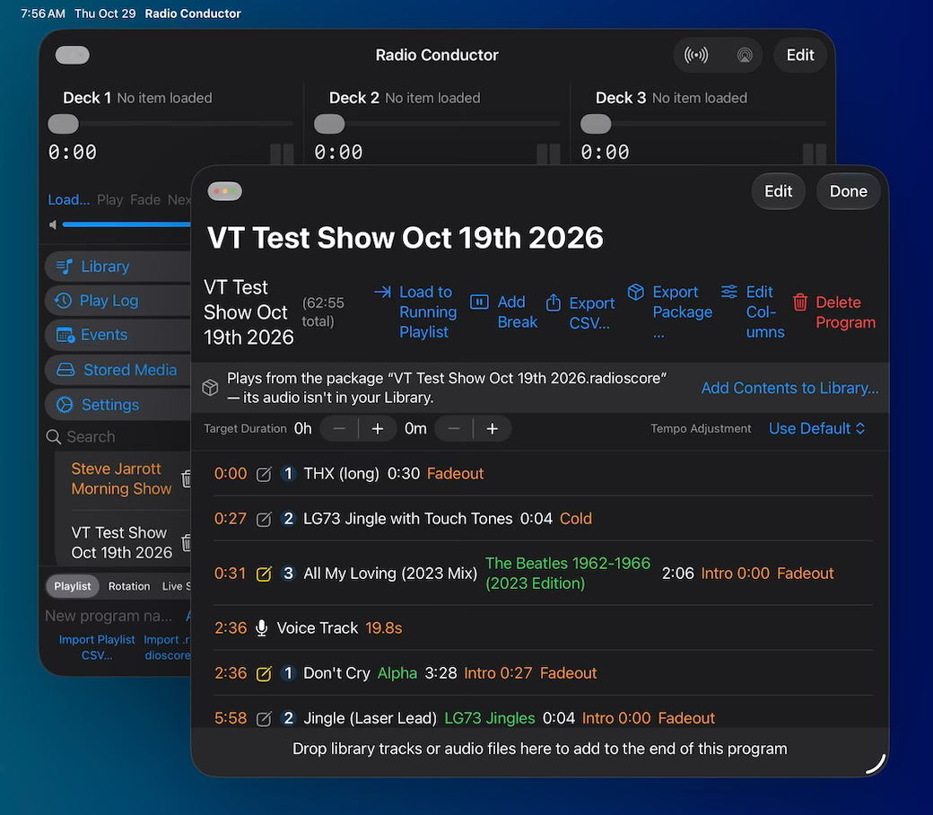Click Add Break button
Image resolution: width=933 pixels, height=815 pixels.
coord(503,312)
